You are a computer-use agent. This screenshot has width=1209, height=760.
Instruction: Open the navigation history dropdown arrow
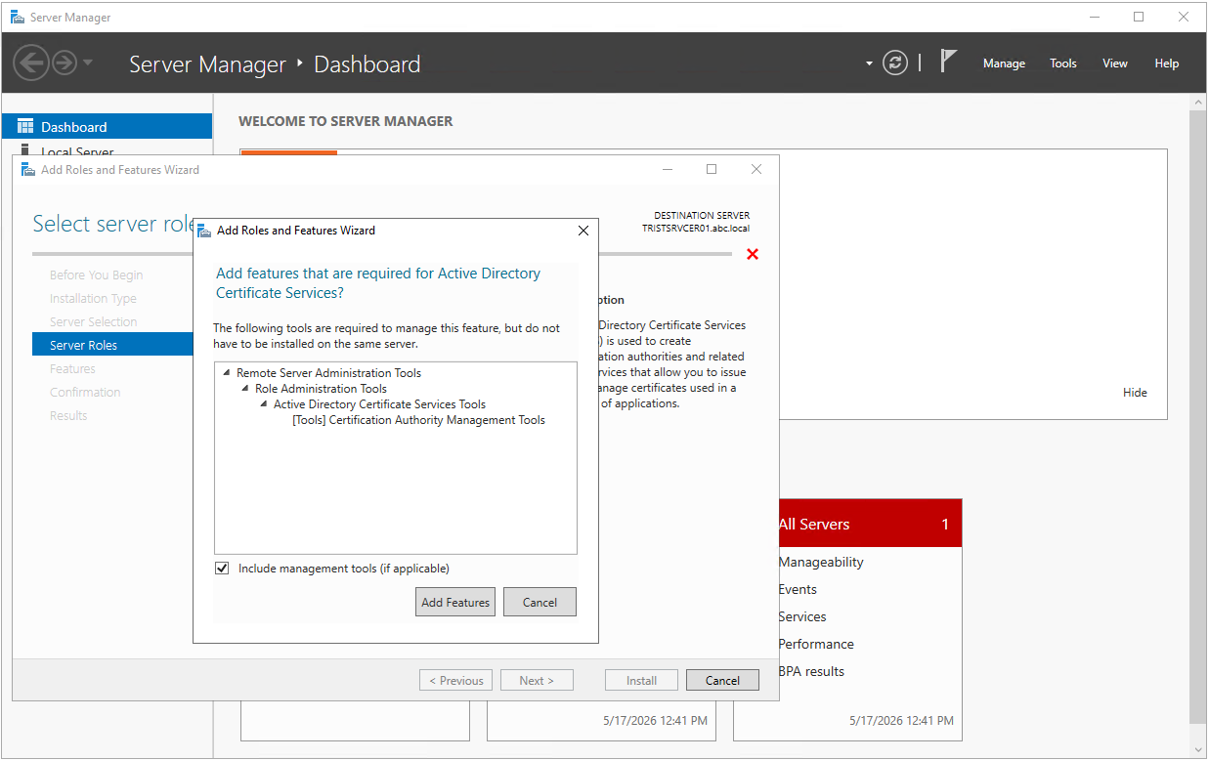click(x=88, y=63)
